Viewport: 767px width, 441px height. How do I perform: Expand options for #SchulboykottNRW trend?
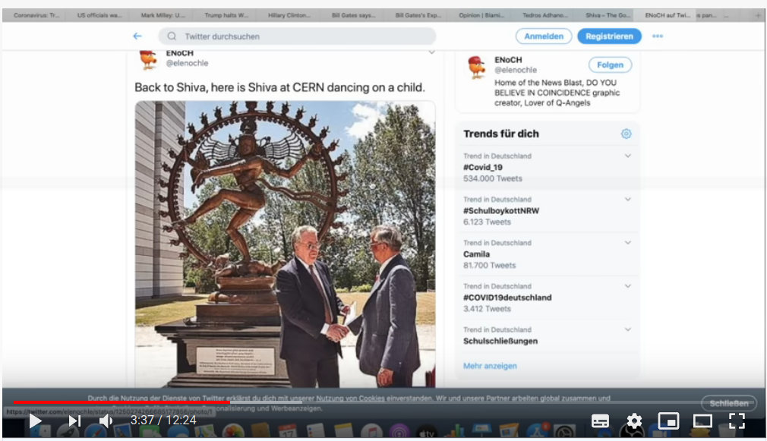628,199
